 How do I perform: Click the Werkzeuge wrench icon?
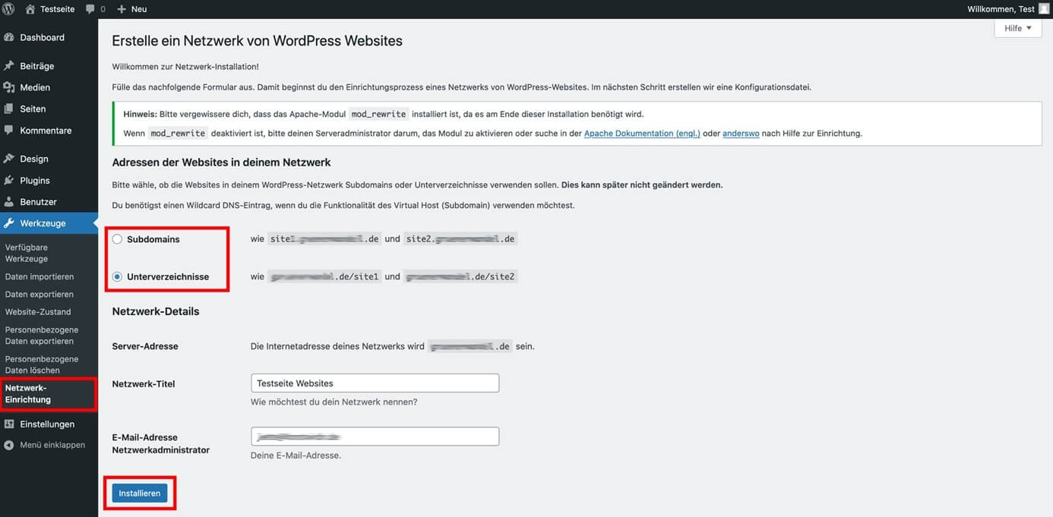9,223
